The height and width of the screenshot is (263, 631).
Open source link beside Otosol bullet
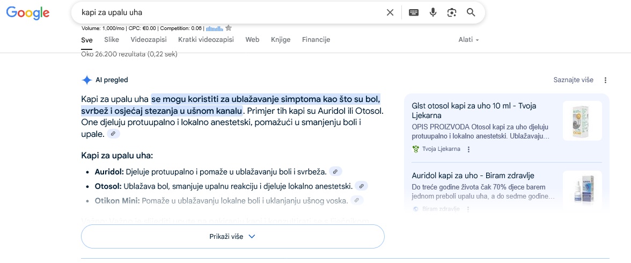coord(362,186)
